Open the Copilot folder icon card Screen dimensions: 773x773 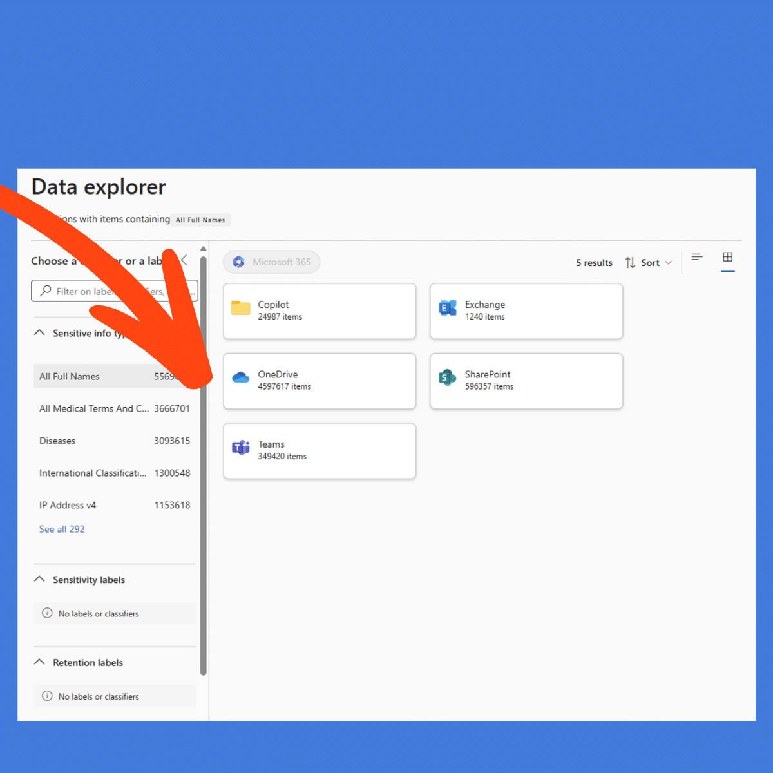[x=320, y=311]
